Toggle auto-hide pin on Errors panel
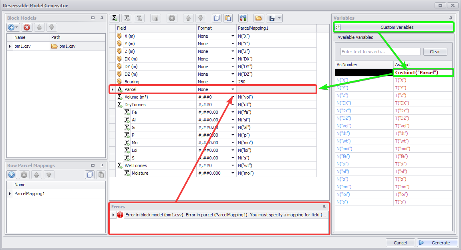The width and height of the screenshot is (461, 250). [x=324, y=207]
